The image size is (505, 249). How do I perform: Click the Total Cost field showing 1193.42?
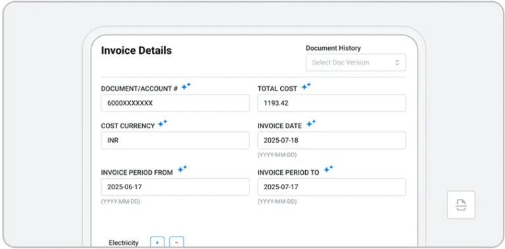[331, 103]
